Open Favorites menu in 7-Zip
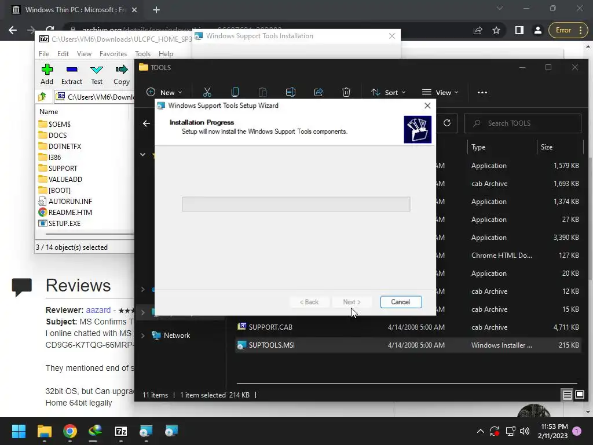Screen dimensions: 593x445 pyautogui.click(x=113, y=54)
